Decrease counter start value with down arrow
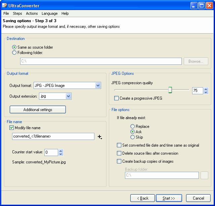The width and height of the screenshot is (215, 206). (61, 154)
